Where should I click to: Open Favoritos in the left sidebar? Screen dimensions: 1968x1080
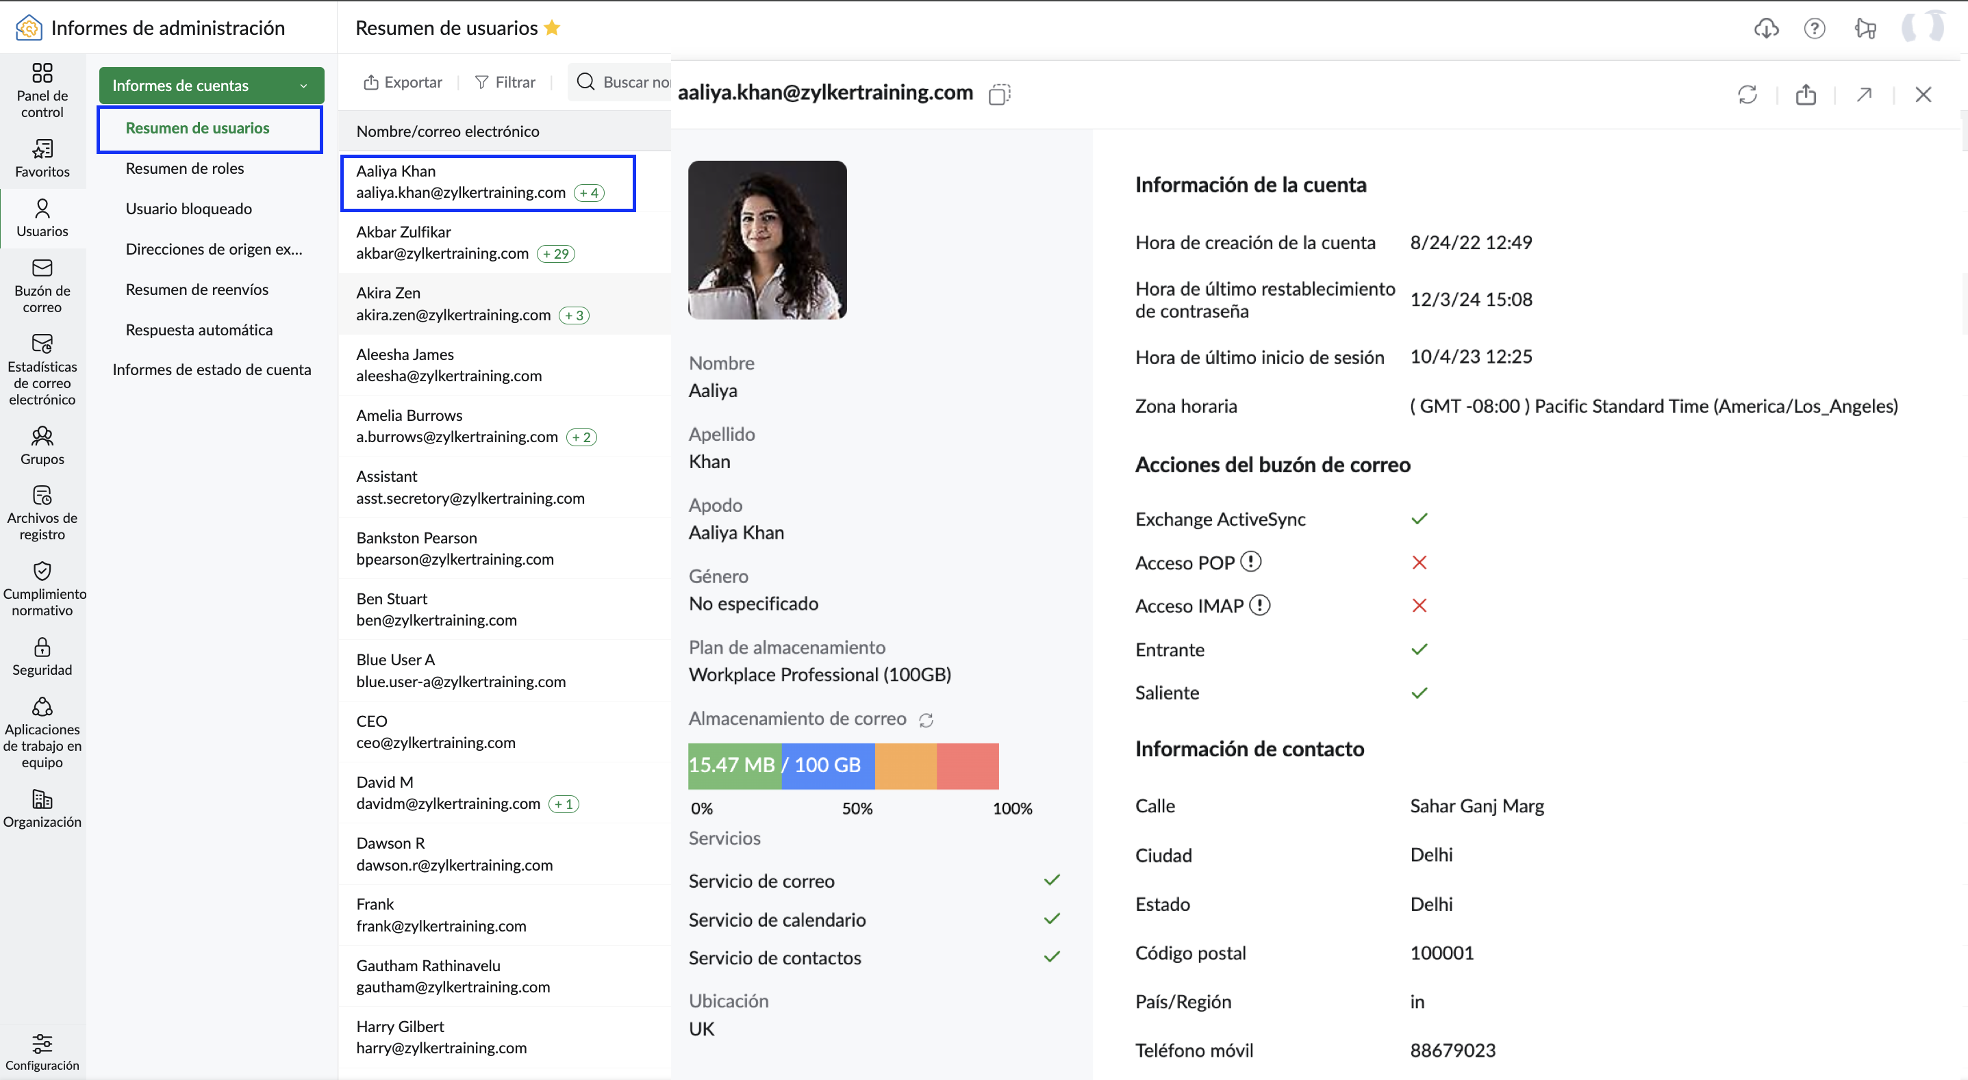point(42,158)
